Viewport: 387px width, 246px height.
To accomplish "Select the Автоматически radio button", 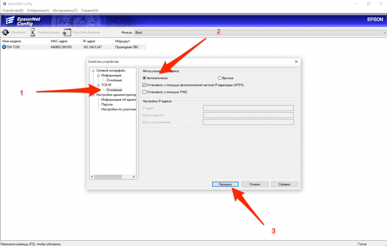I will click(145, 78).
